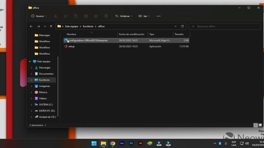264x148 pixels.
Task: Open recent locations chevron
Action: [45, 26]
